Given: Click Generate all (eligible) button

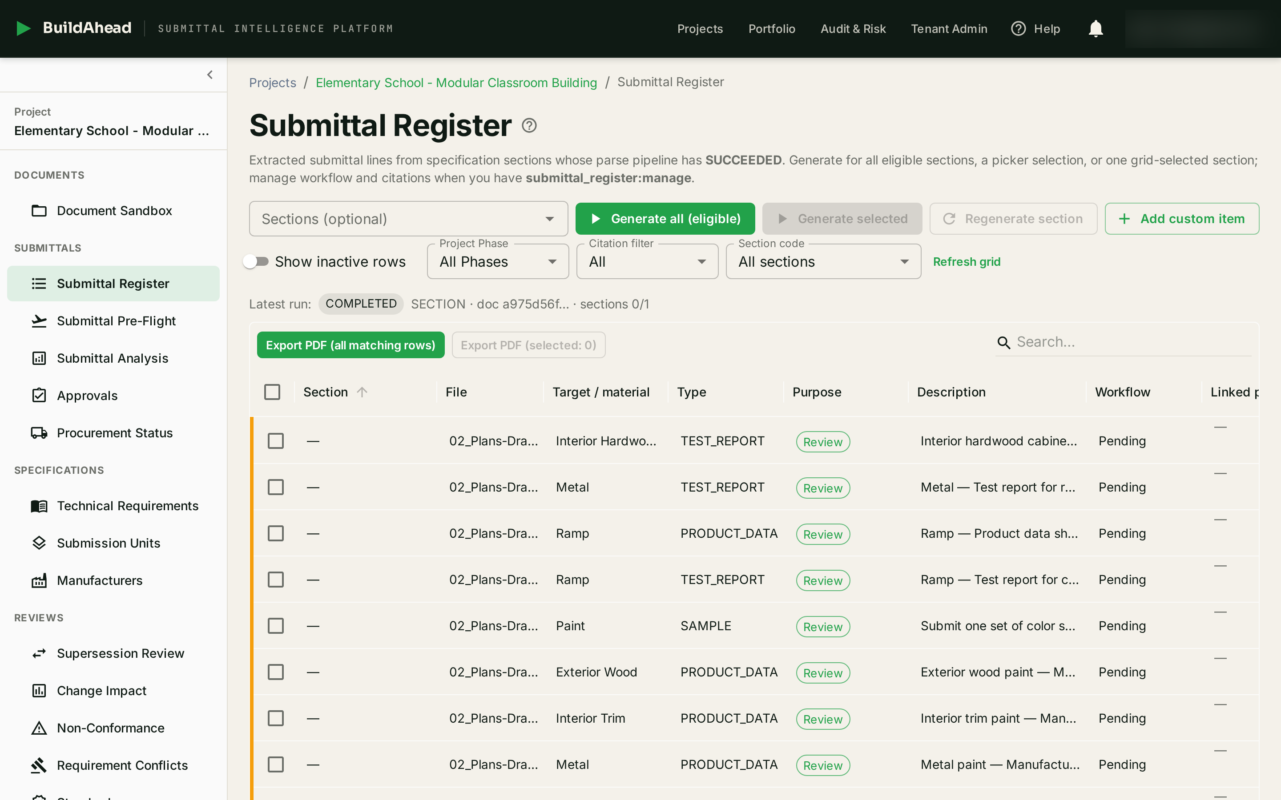Looking at the screenshot, I should click(x=665, y=219).
